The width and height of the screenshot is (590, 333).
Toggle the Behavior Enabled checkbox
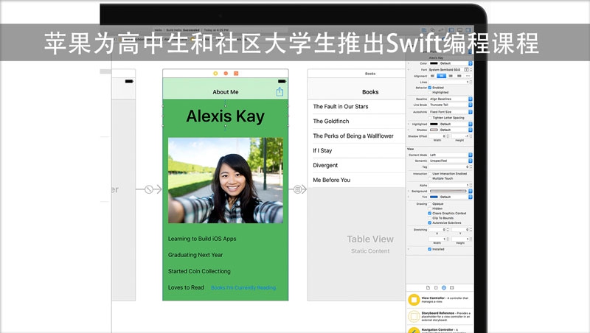430,88
